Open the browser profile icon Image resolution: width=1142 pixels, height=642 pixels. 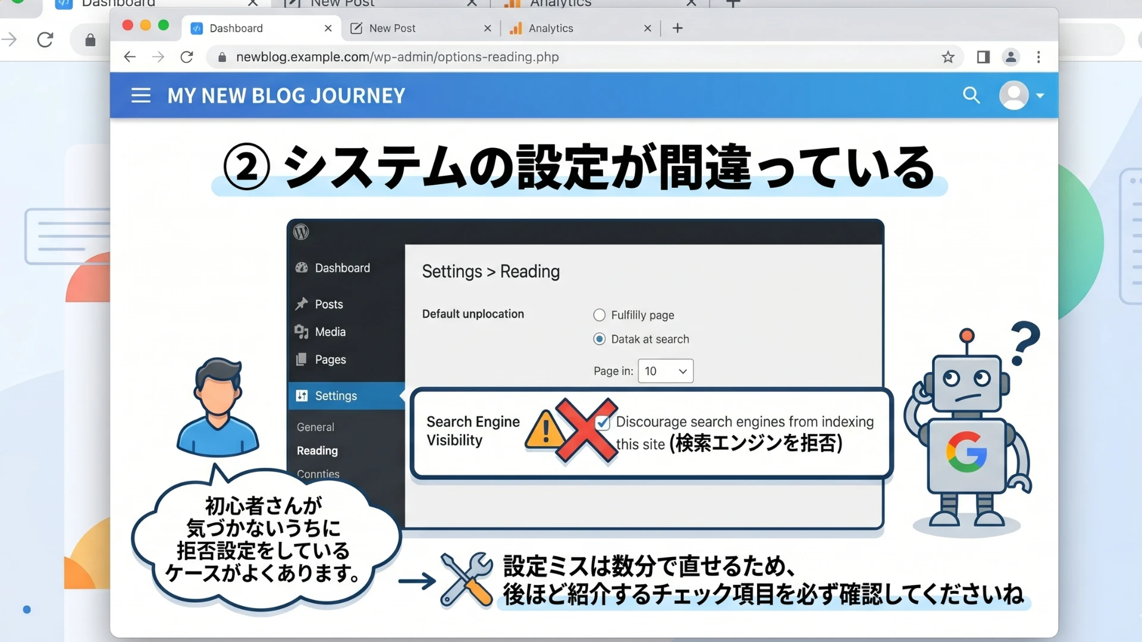coord(1011,57)
